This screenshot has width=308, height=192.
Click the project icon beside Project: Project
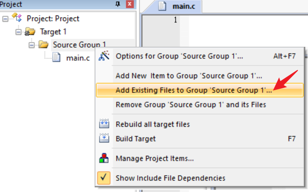tap(17, 18)
